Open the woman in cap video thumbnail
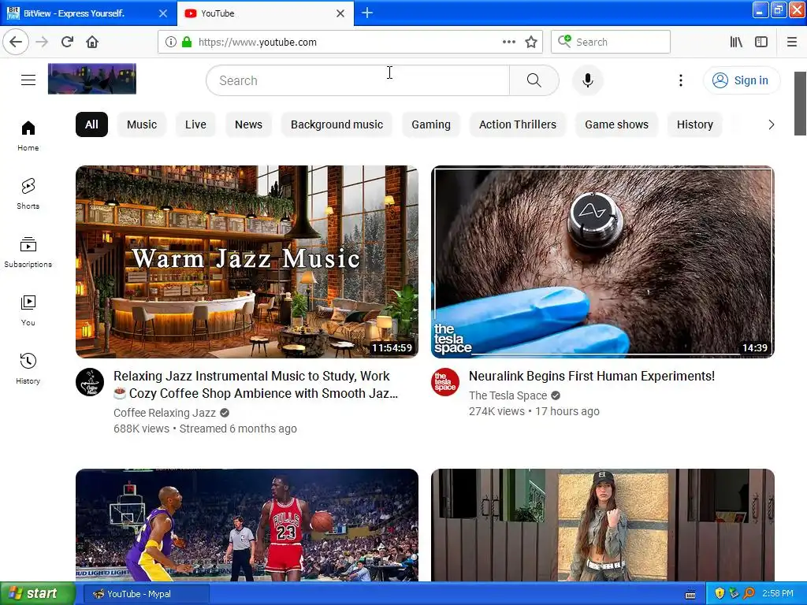807x605 pixels. (603, 525)
